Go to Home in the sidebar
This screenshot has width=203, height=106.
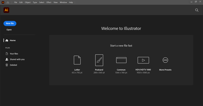point(13,40)
